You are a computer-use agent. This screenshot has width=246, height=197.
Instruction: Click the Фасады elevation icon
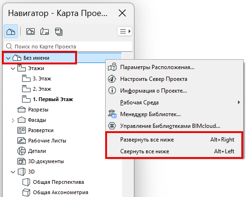coord(22,120)
